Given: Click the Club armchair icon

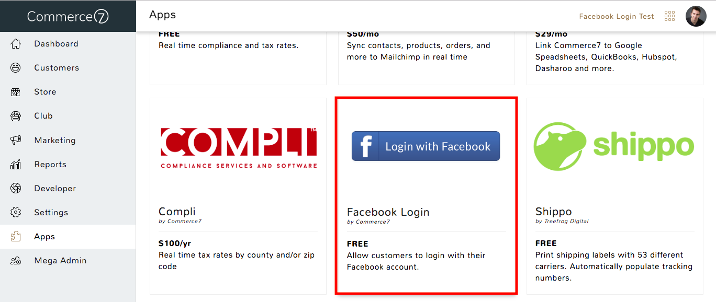Looking at the screenshot, I should click(x=16, y=116).
